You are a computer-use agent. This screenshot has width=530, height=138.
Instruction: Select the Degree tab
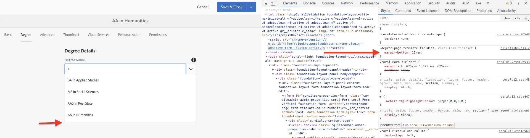click(x=26, y=35)
